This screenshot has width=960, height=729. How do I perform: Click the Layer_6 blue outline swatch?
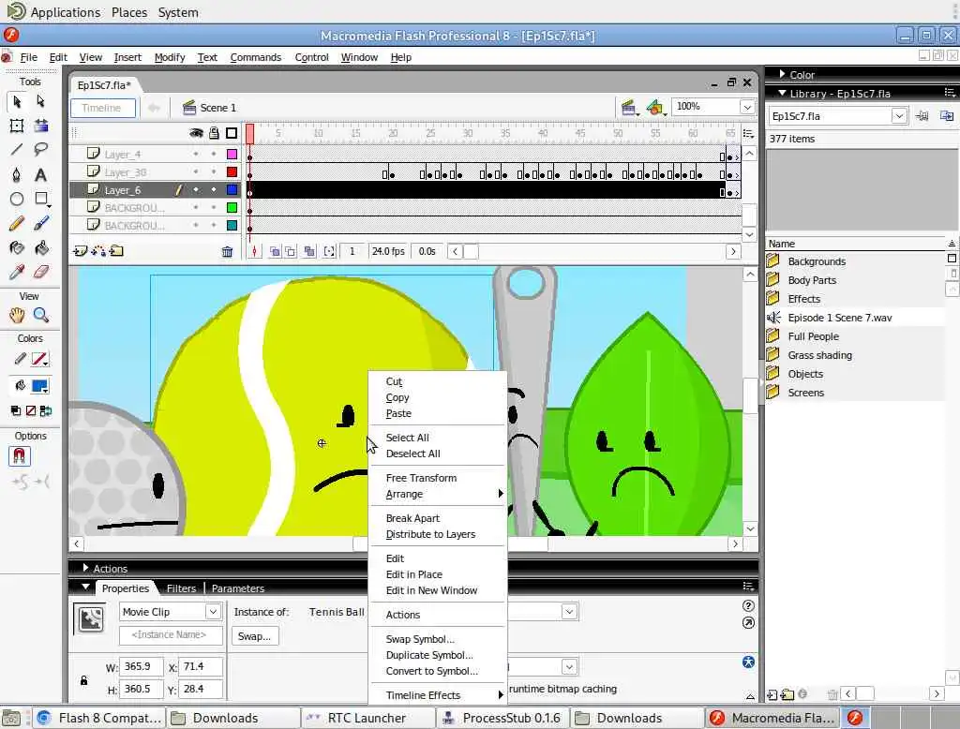pos(232,190)
